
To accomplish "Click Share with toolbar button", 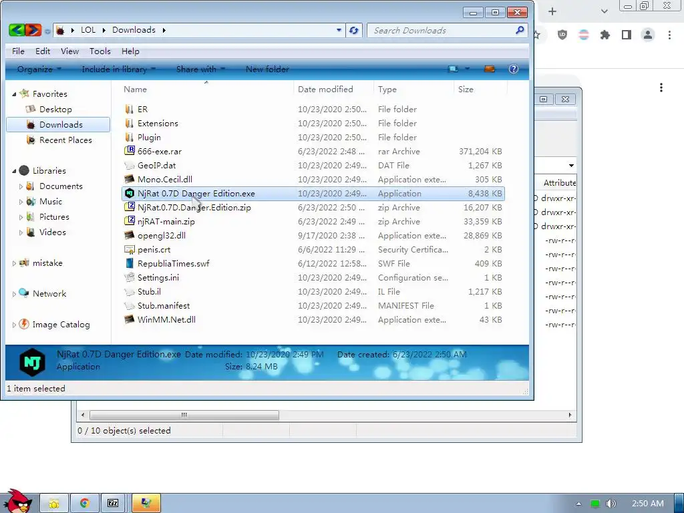I will pyautogui.click(x=200, y=69).
